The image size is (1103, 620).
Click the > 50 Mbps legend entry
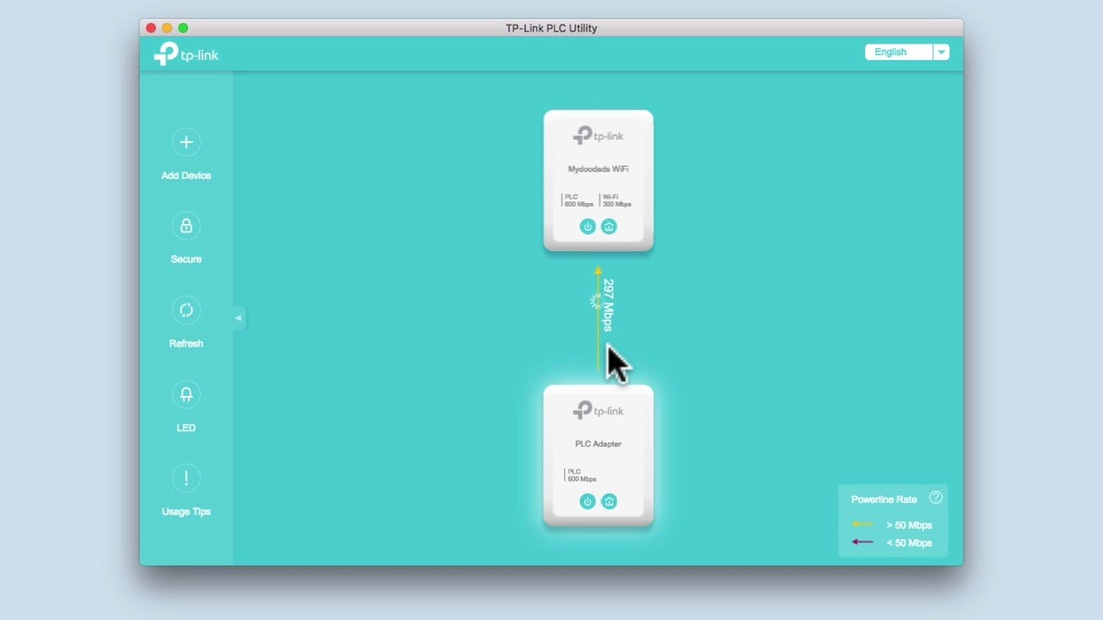click(892, 525)
